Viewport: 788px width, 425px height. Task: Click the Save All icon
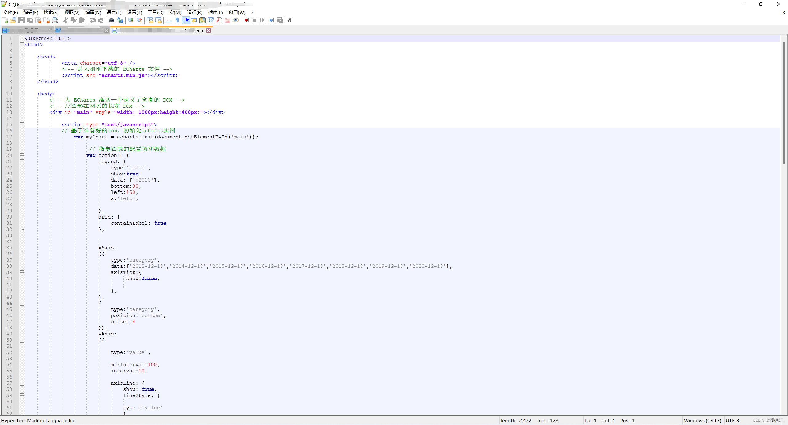tap(30, 20)
